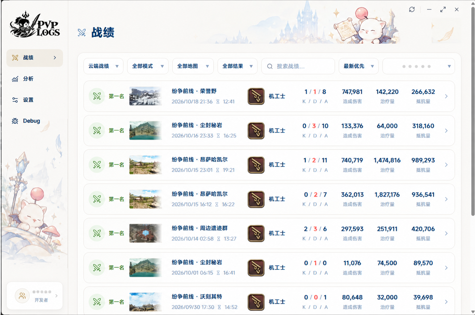Viewport: 475px width, 315px height.
Task: Open the 开发者 account card
Action: pyautogui.click(x=35, y=296)
